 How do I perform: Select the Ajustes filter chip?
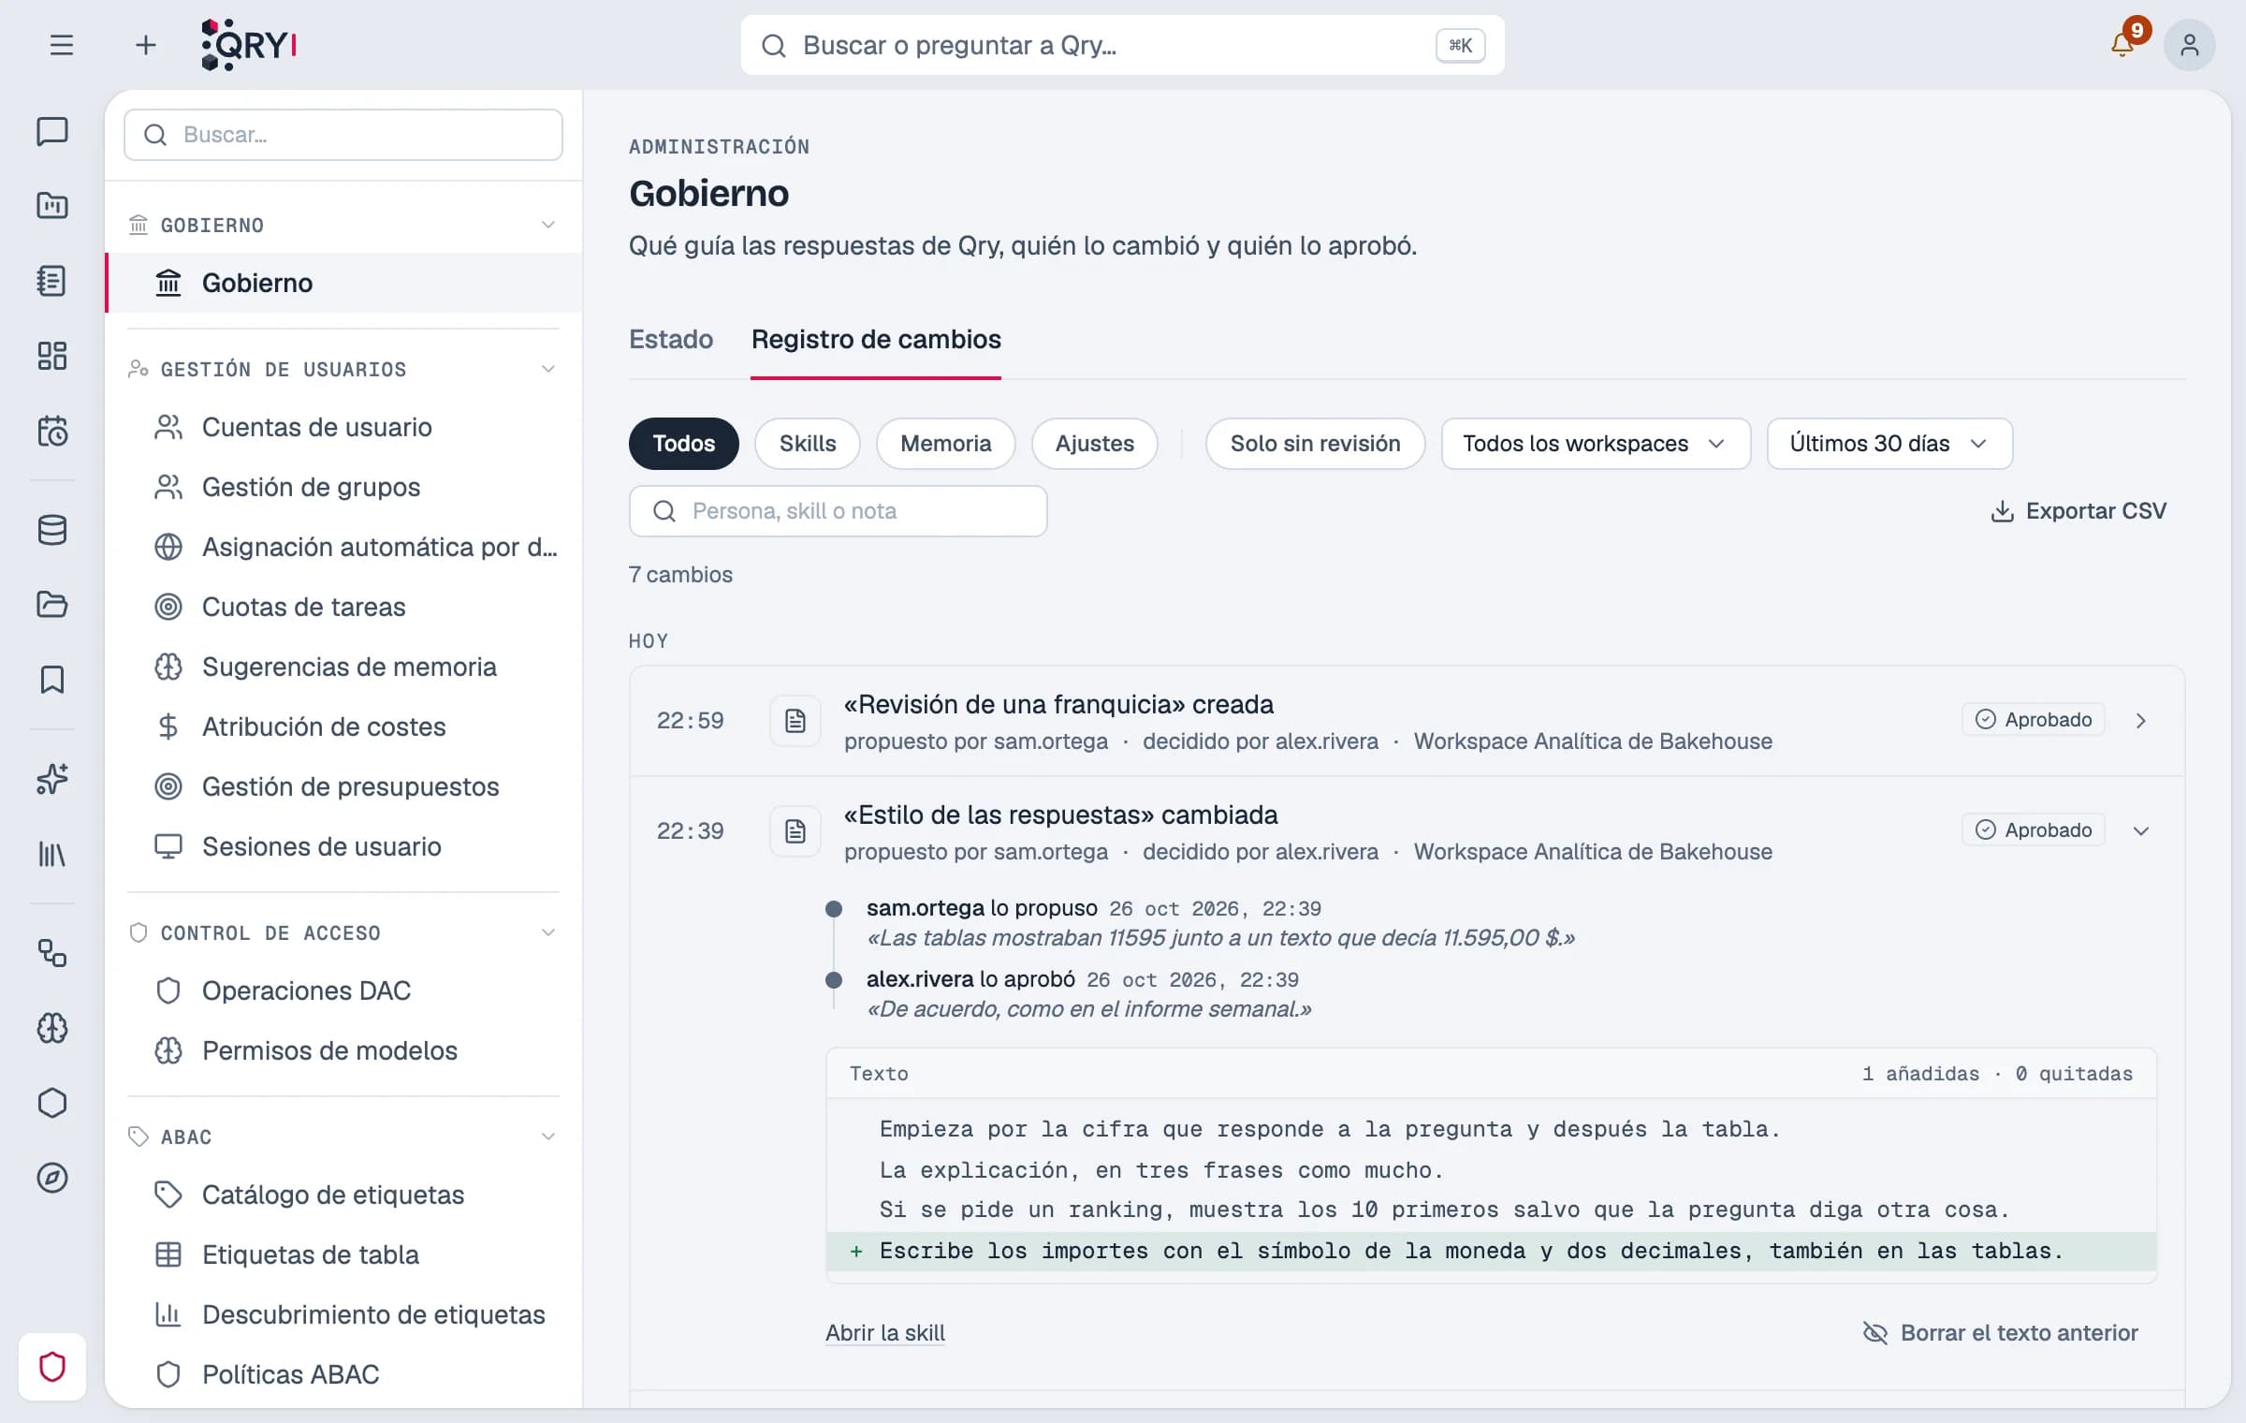click(1095, 444)
